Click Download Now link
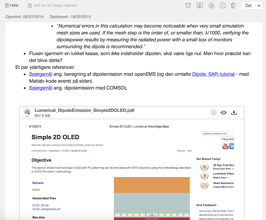This screenshot has width=266, height=220. pyautogui.click(x=223, y=169)
